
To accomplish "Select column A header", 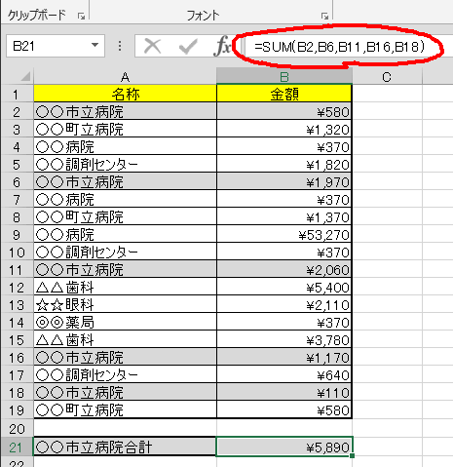I will point(125,77).
